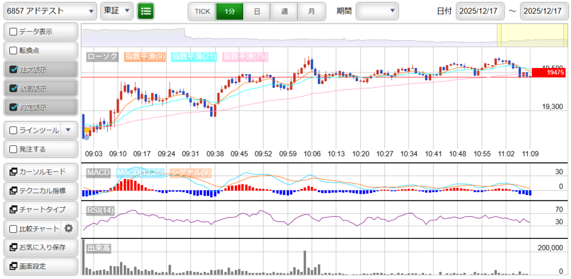Screen dimensions: 571x279
Task: Click the 指数平滑(9) legend label
Action: (x=144, y=56)
